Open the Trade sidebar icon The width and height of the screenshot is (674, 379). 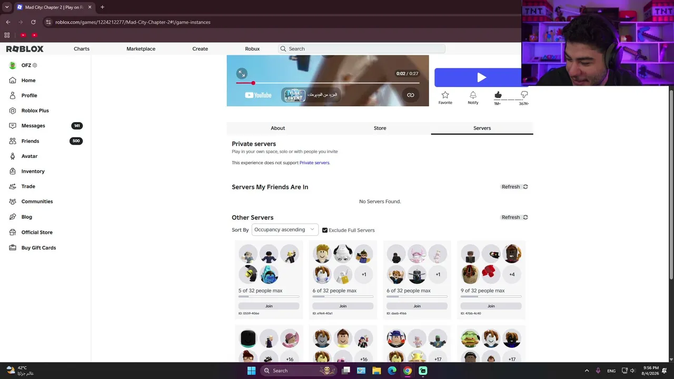coord(13,186)
